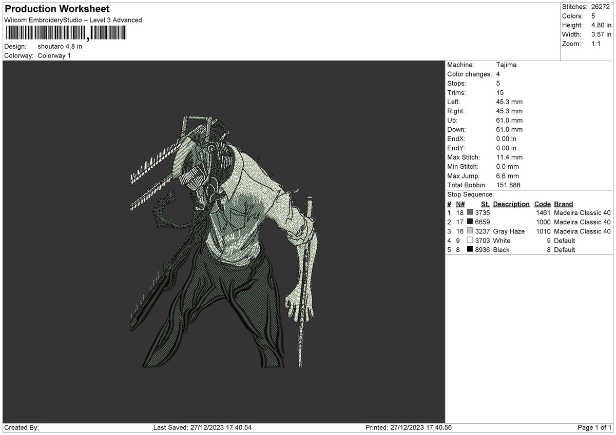Click the Stitches count value 26272

click(601, 7)
